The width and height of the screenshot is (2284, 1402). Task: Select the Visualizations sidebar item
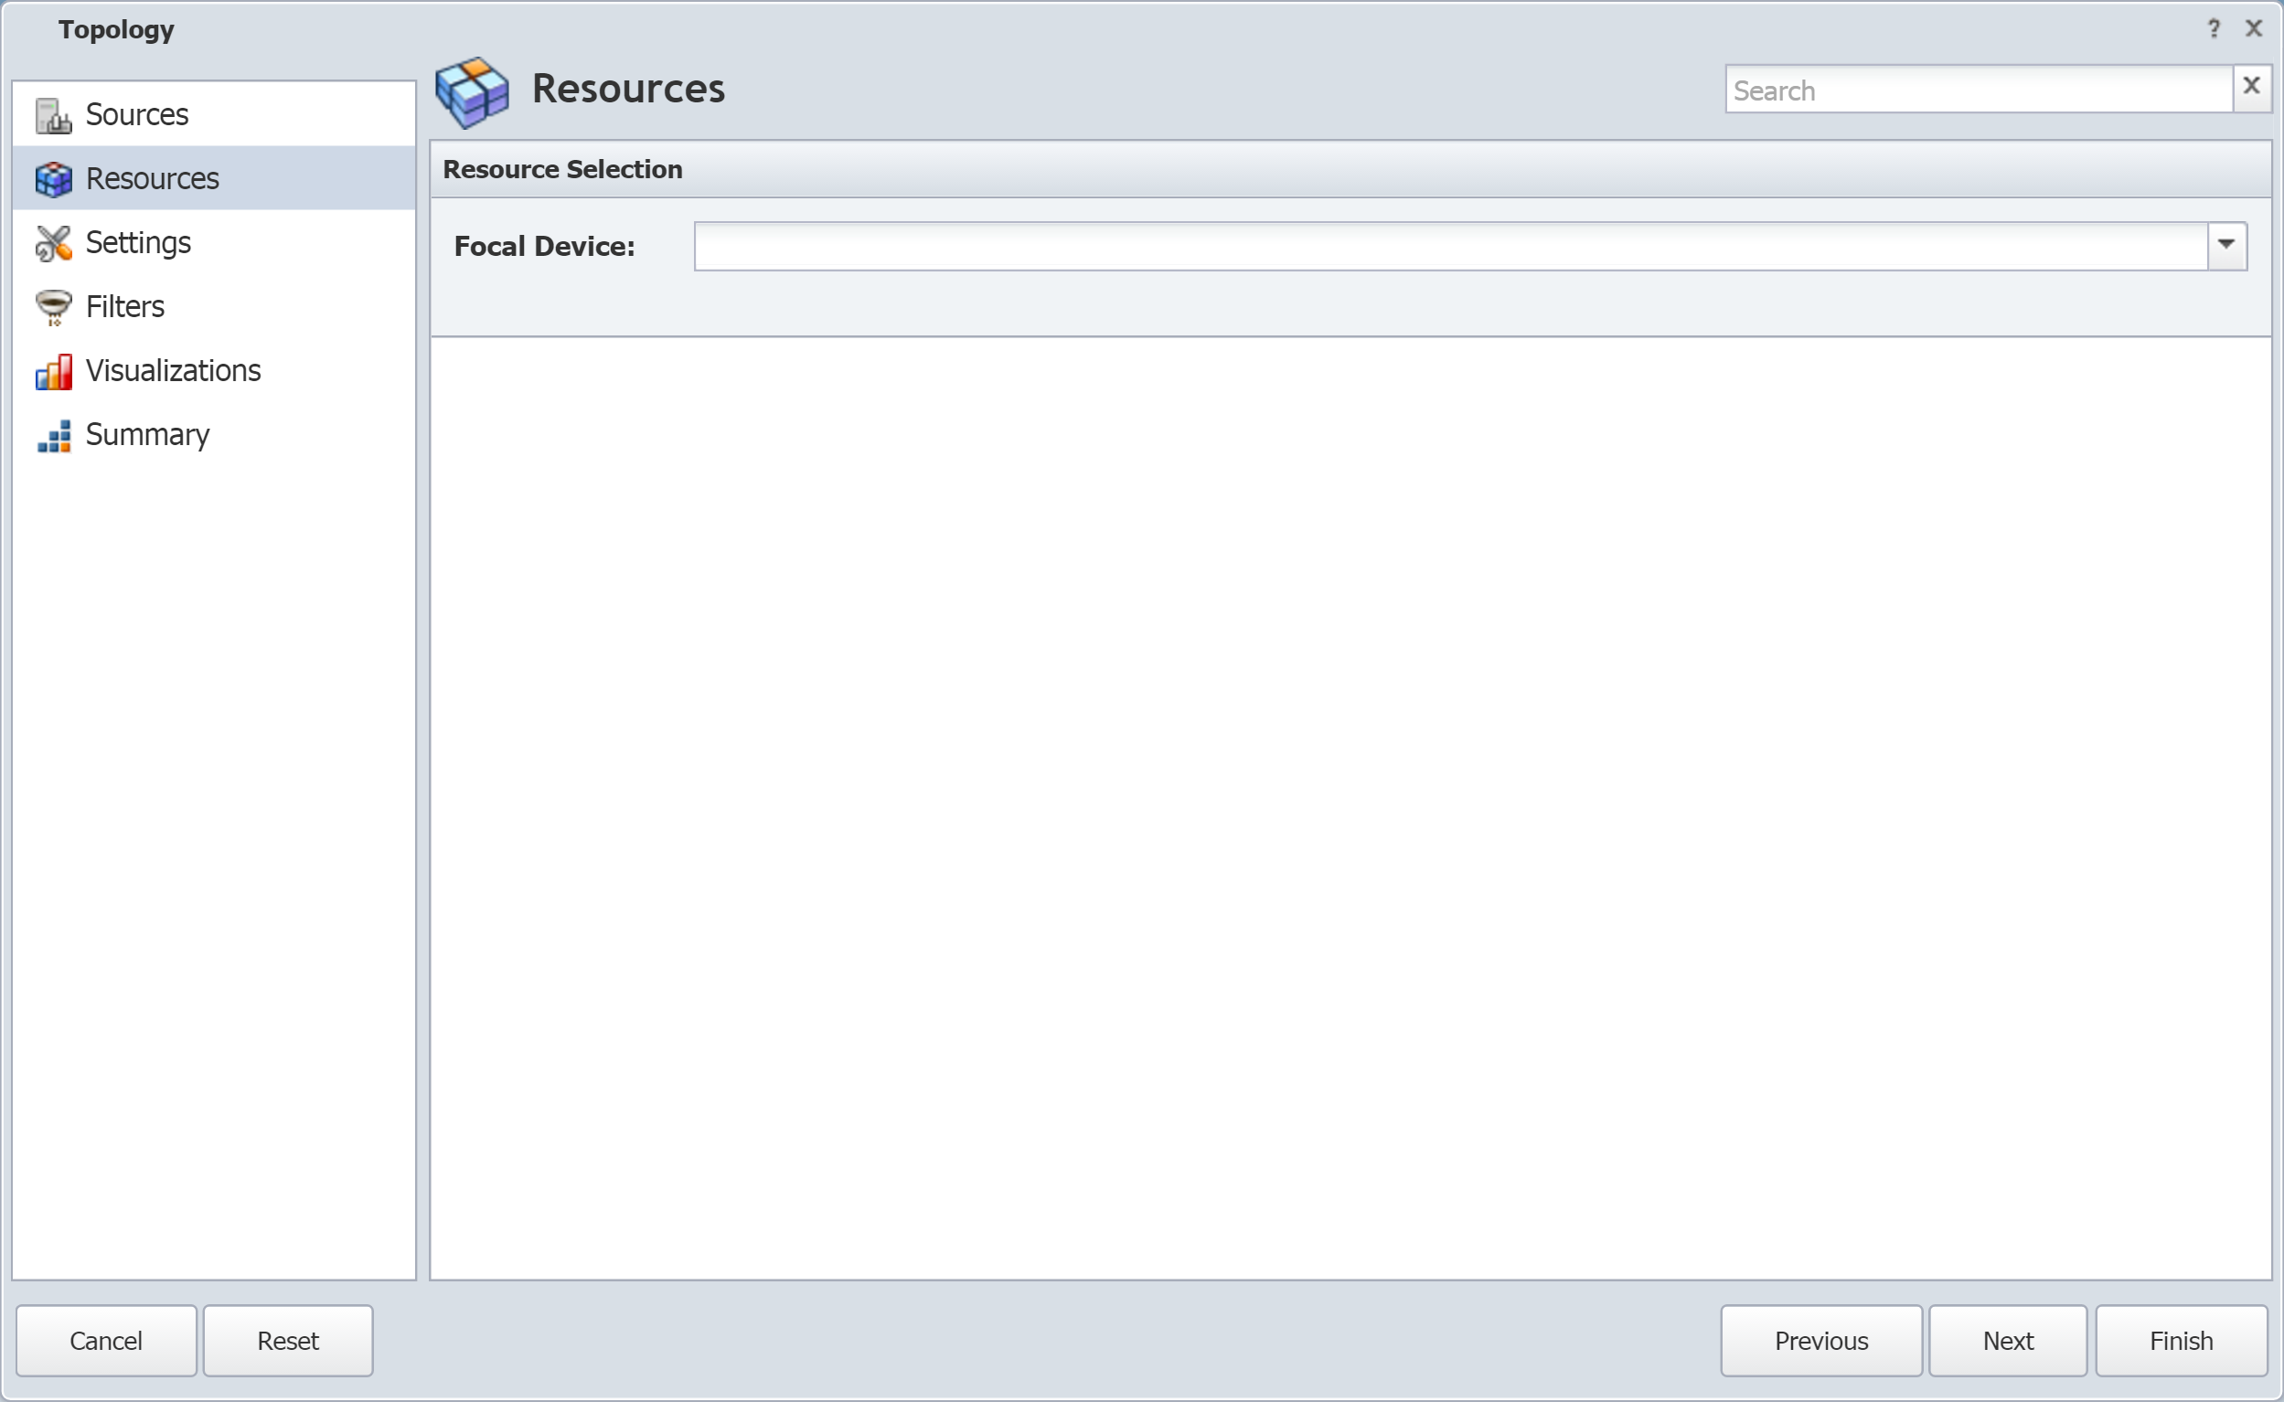click(175, 370)
